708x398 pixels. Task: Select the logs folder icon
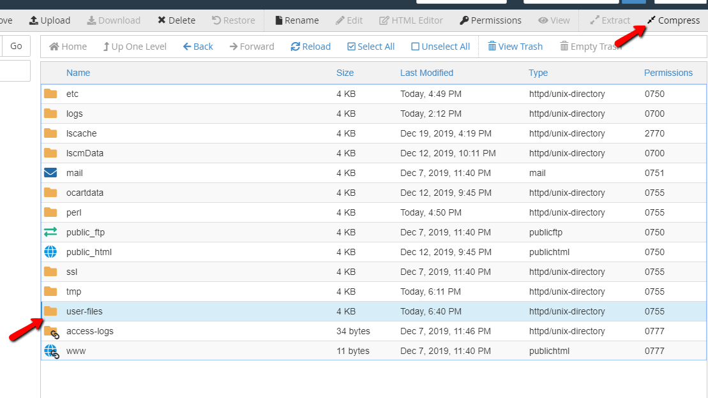click(x=50, y=114)
